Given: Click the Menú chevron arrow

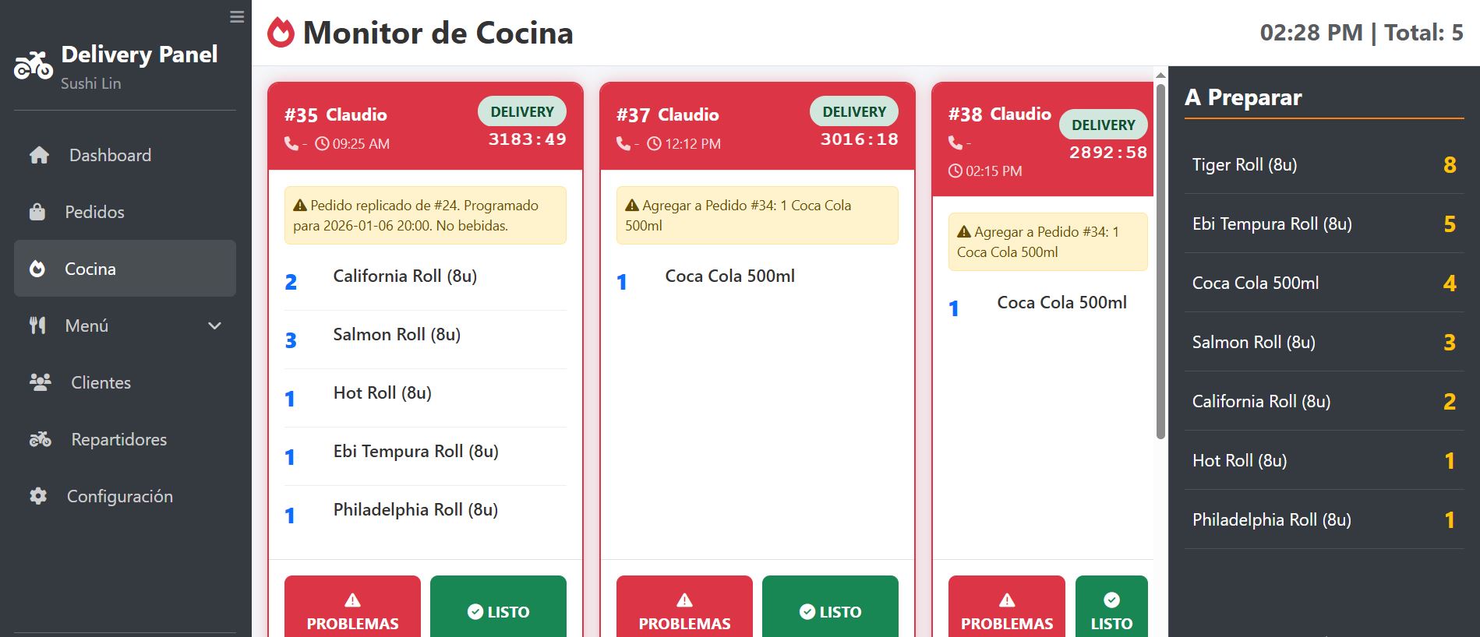Looking at the screenshot, I should pyautogui.click(x=215, y=326).
